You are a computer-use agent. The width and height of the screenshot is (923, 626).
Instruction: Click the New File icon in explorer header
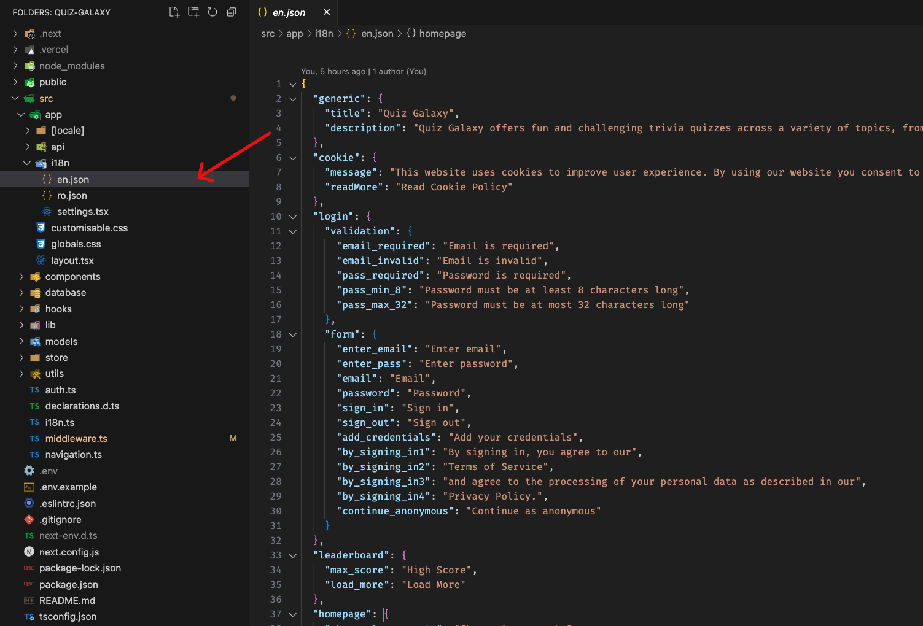tap(174, 12)
